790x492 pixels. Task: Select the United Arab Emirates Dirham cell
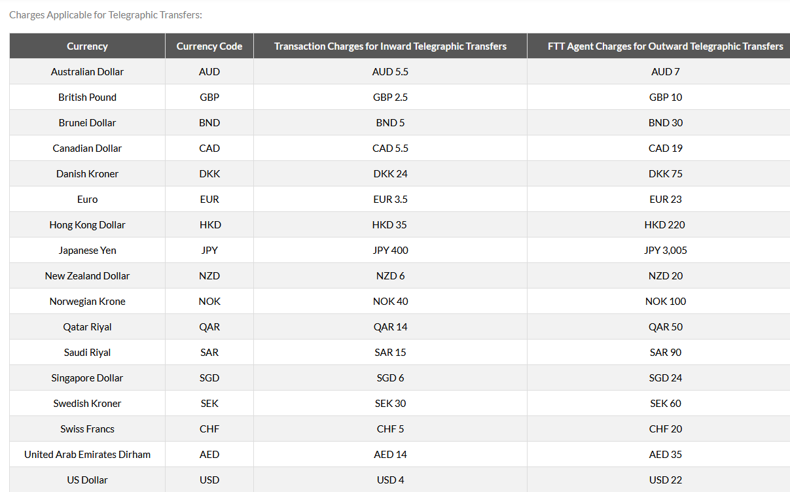87,455
